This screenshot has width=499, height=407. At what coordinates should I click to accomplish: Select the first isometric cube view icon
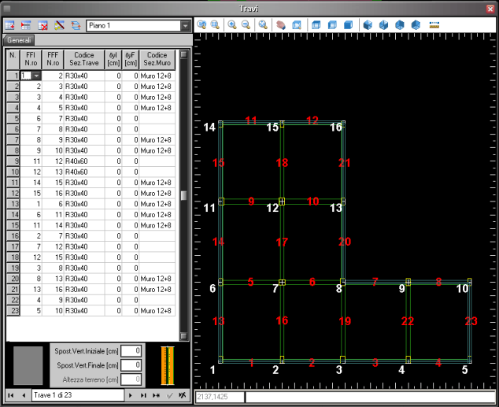368,25
